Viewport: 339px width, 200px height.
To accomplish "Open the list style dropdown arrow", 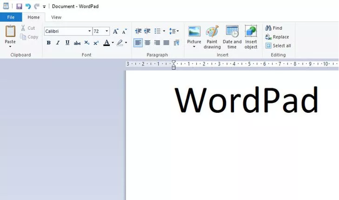I will [164, 31].
